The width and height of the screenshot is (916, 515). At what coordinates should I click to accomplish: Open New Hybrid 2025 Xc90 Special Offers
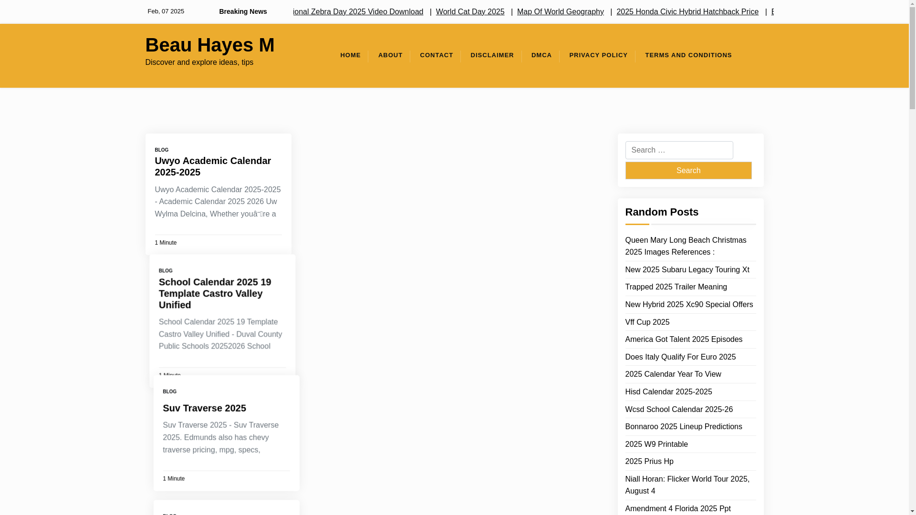[689, 304]
